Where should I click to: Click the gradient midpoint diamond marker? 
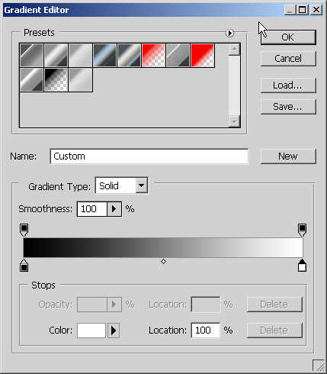[163, 261]
